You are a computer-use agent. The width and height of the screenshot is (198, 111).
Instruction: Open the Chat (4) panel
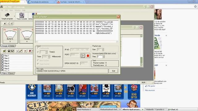coord(173,109)
